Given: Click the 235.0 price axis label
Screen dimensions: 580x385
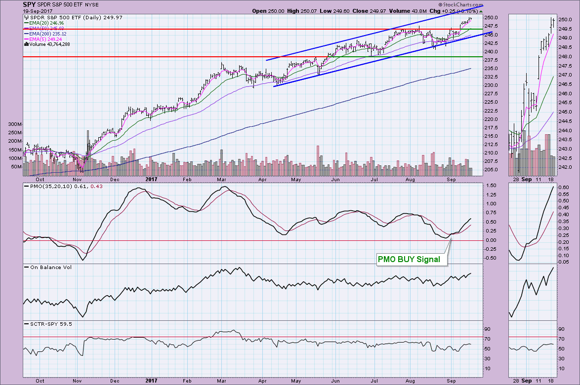Looking at the screenshot, I should point(492,68).
